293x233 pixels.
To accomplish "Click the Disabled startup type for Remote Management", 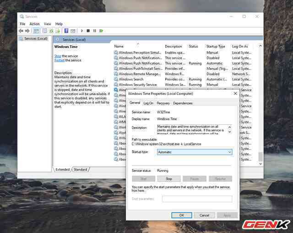I will click(213, 74).
